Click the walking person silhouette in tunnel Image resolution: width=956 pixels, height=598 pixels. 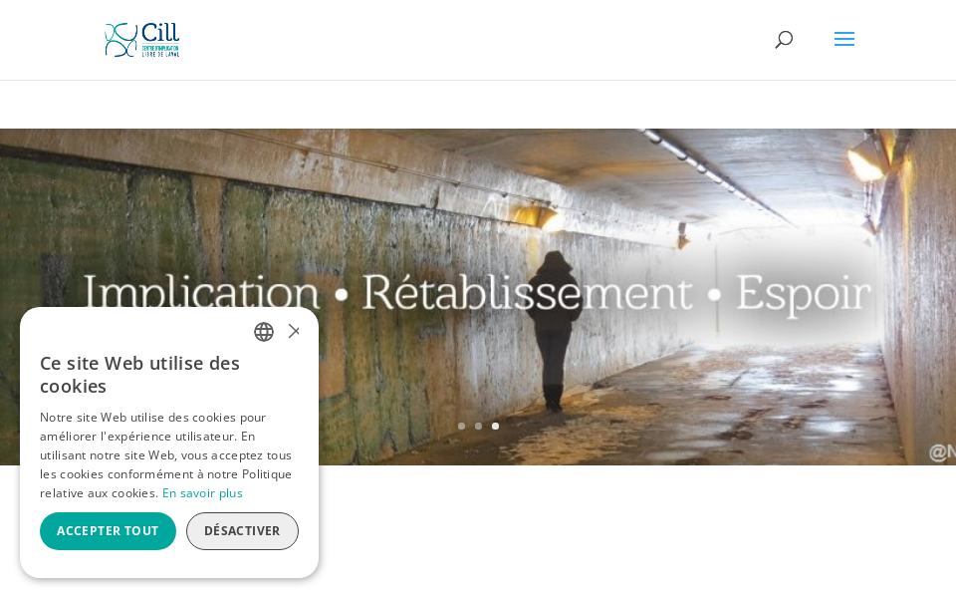click(x=554, y=331)
